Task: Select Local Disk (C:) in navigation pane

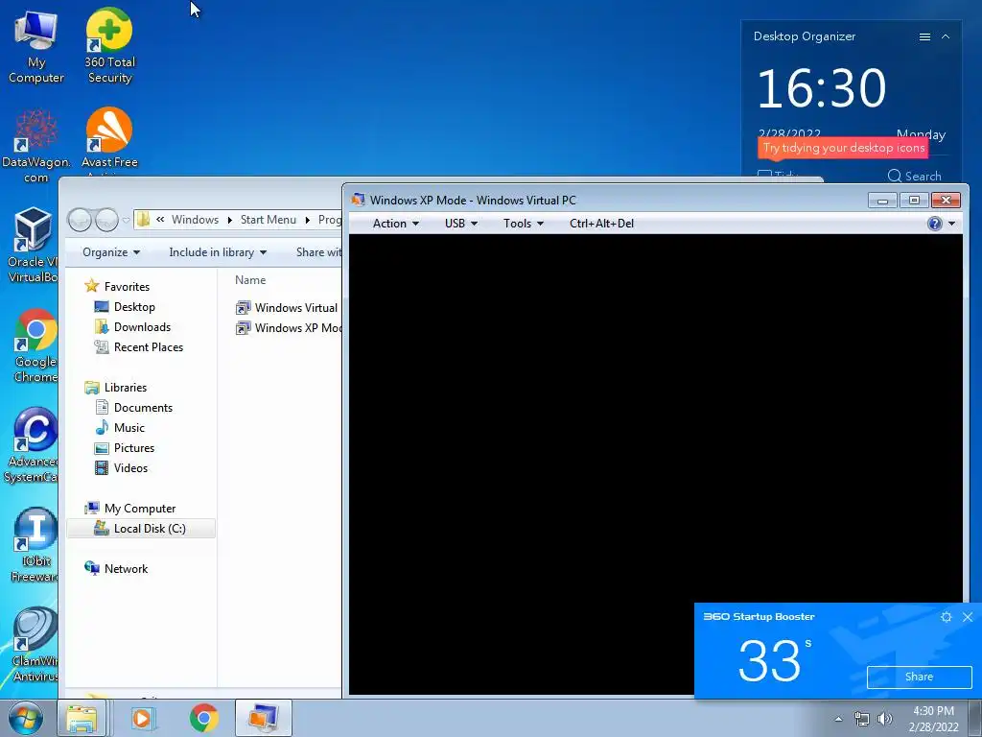Action: 141,529
